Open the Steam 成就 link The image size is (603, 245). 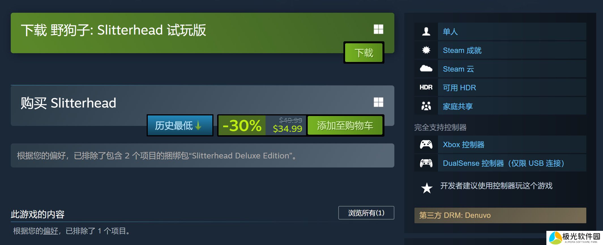(462, 50)
